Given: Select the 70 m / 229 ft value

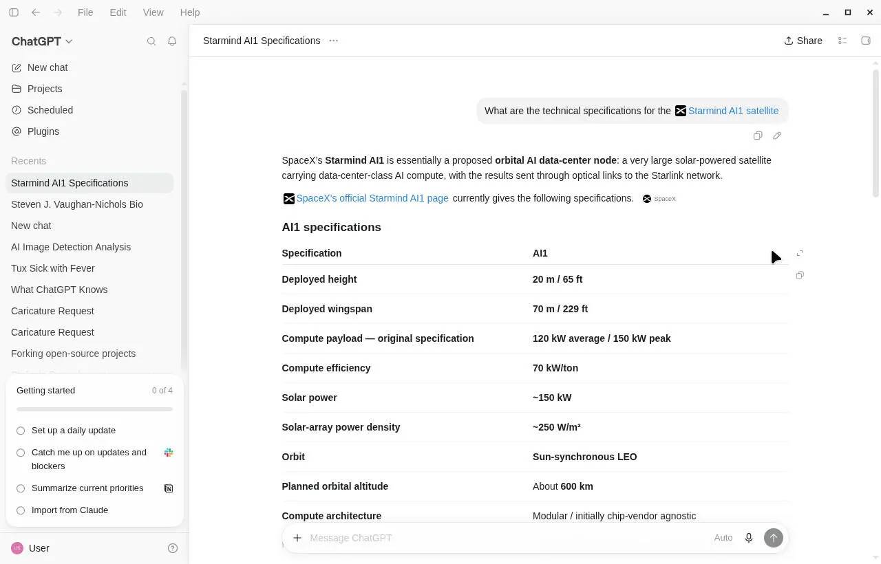Looking at the screenshot, I should tap(560, 309).
